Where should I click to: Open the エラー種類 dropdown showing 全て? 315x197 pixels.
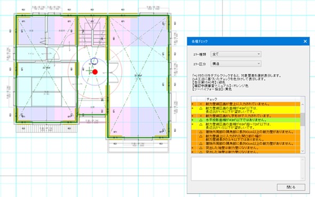pyautogui.click(x=235, y=54)
